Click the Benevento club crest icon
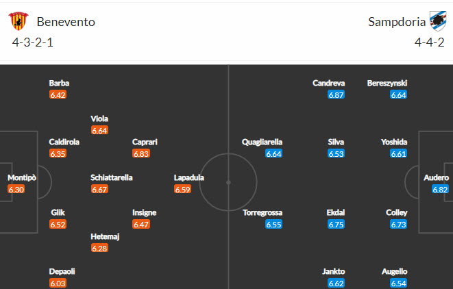Screen dimensions: 453x289 21,21
